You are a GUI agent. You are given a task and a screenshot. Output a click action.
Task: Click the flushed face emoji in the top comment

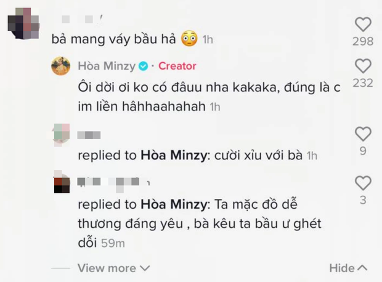click(x=189, y=41)
